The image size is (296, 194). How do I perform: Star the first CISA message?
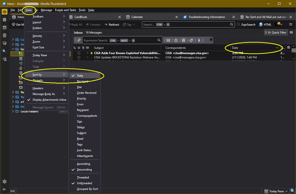point(79,53)
